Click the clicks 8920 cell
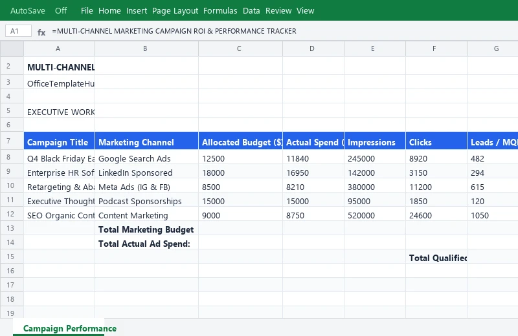518x336 pixels. (436, 157)
